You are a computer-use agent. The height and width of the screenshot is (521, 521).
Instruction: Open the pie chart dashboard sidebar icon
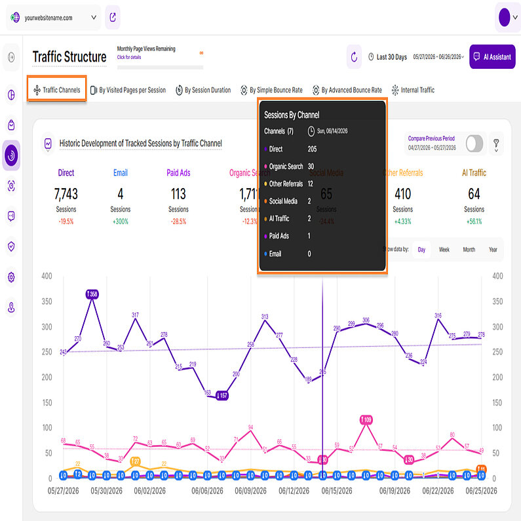pos(11,94)
